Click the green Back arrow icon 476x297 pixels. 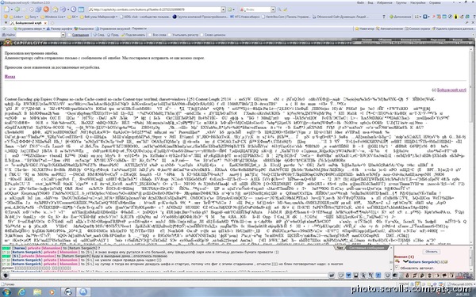click(17, 10)
